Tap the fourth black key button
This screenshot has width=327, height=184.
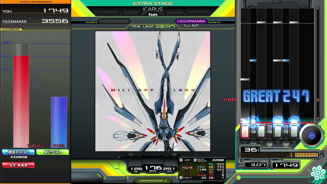270,130
